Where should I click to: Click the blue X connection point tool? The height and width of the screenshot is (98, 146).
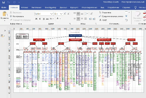(x=126, y=16)
